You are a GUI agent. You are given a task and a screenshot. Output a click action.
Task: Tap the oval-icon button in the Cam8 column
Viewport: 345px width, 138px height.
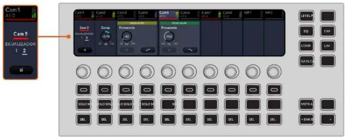(x=231, y=90)
